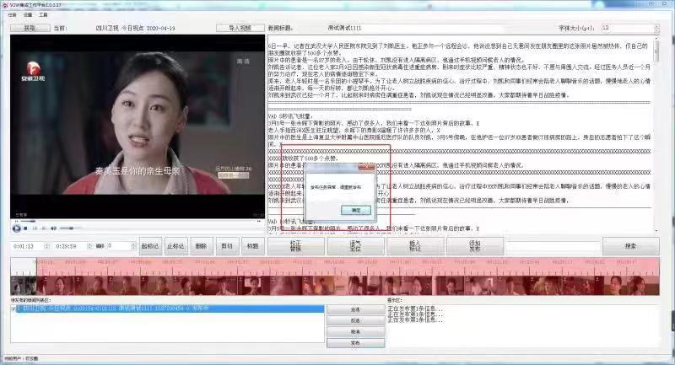675x365 pixels.
Task: Click the font size input field
Action: [x=629, y=28]
